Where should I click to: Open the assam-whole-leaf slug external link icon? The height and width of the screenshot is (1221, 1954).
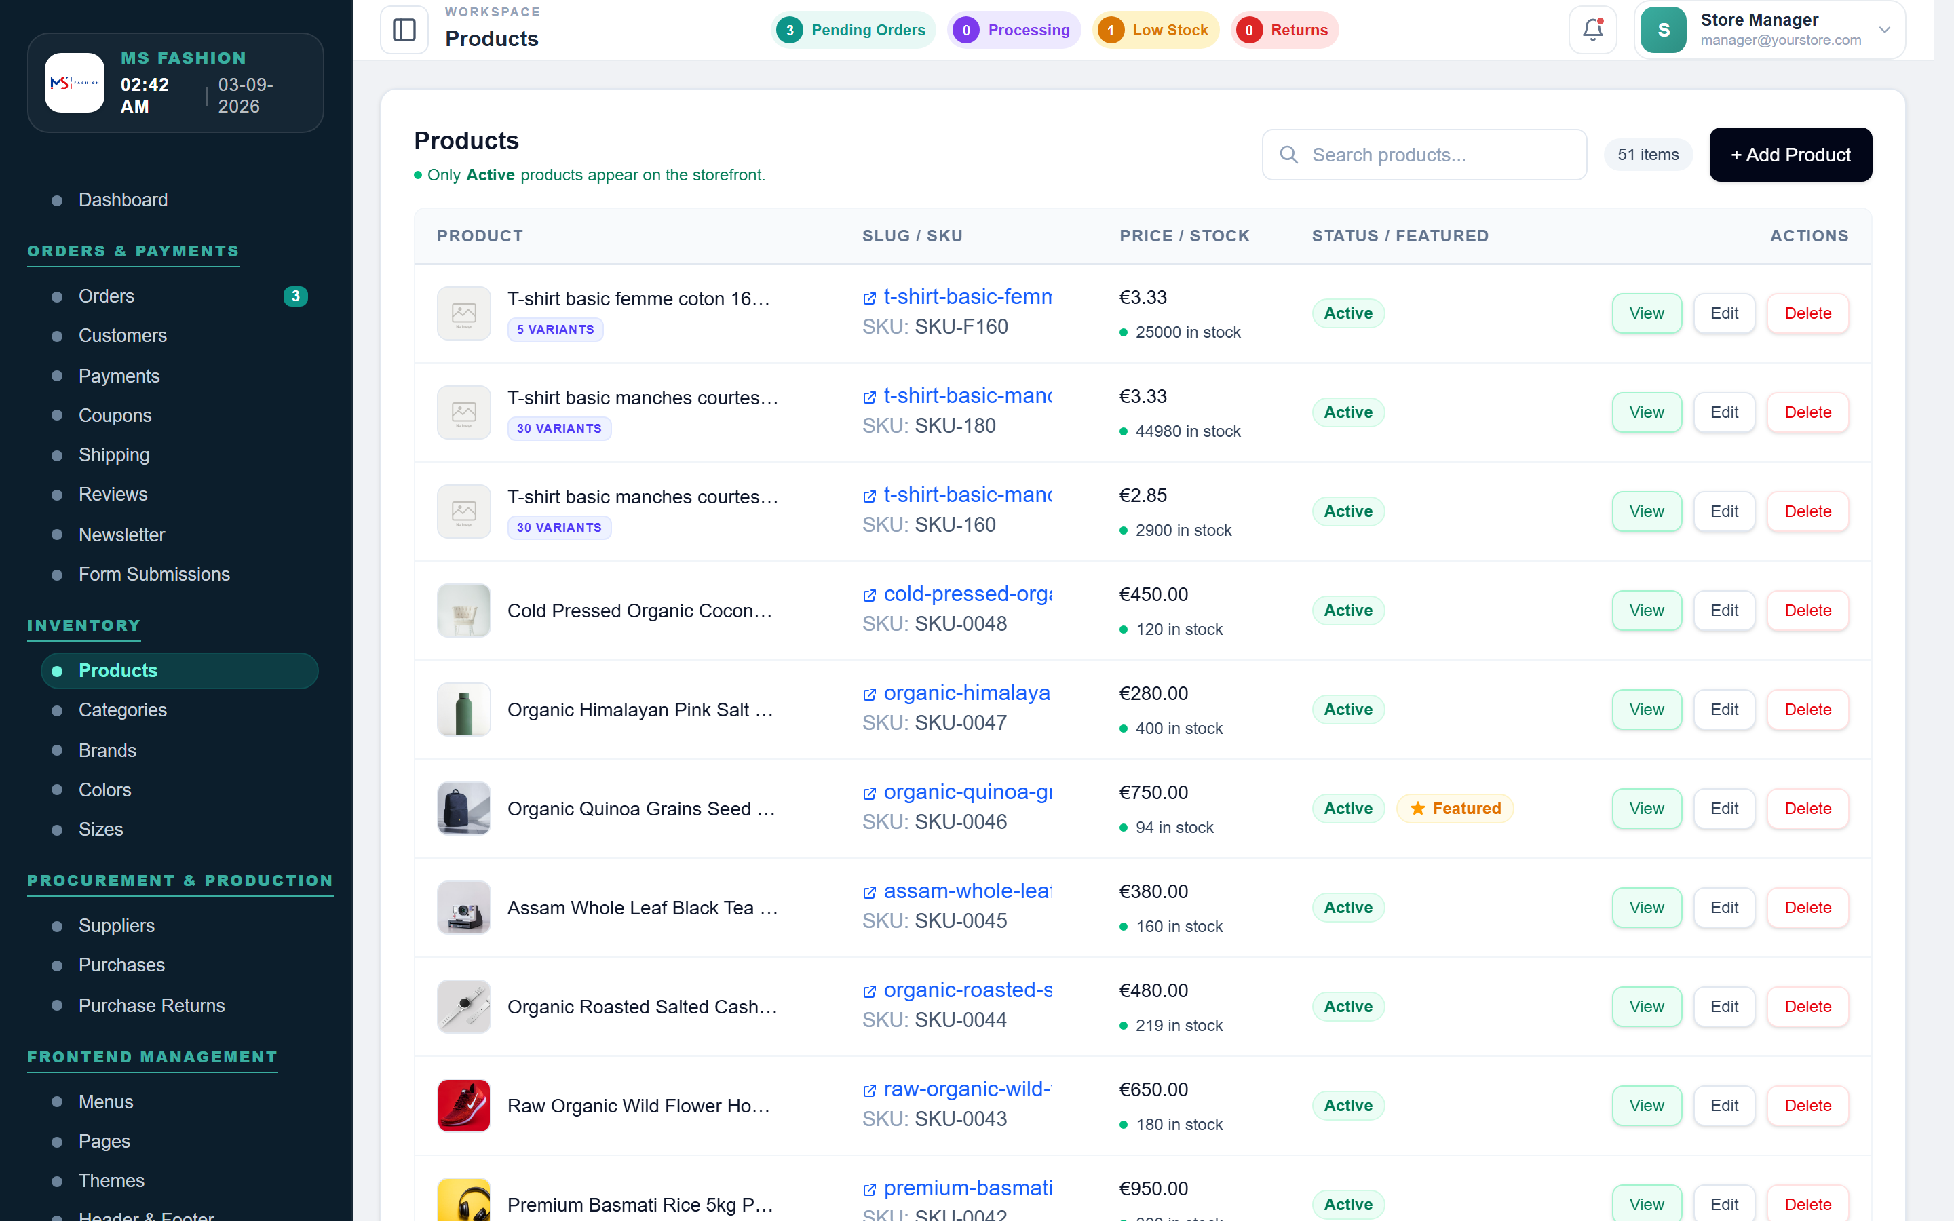tap(870, 892)
